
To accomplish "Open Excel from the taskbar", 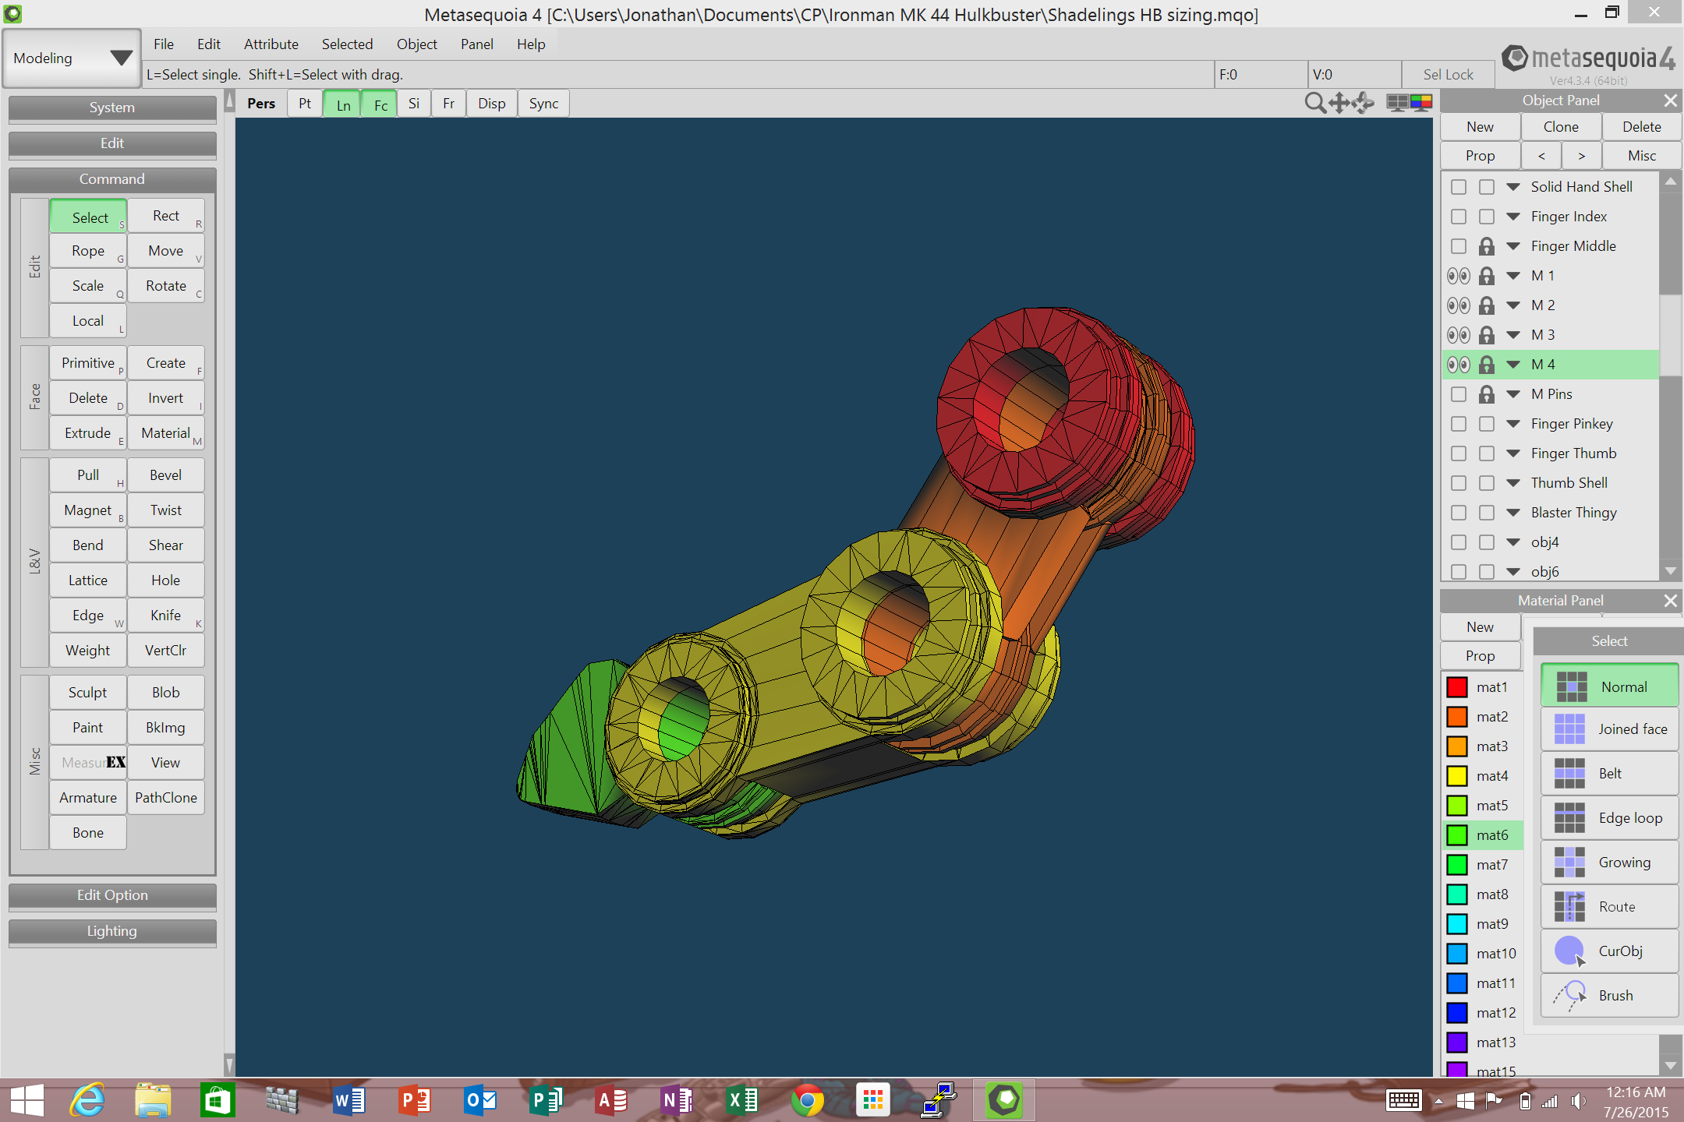I will [x=742, y=1100].
